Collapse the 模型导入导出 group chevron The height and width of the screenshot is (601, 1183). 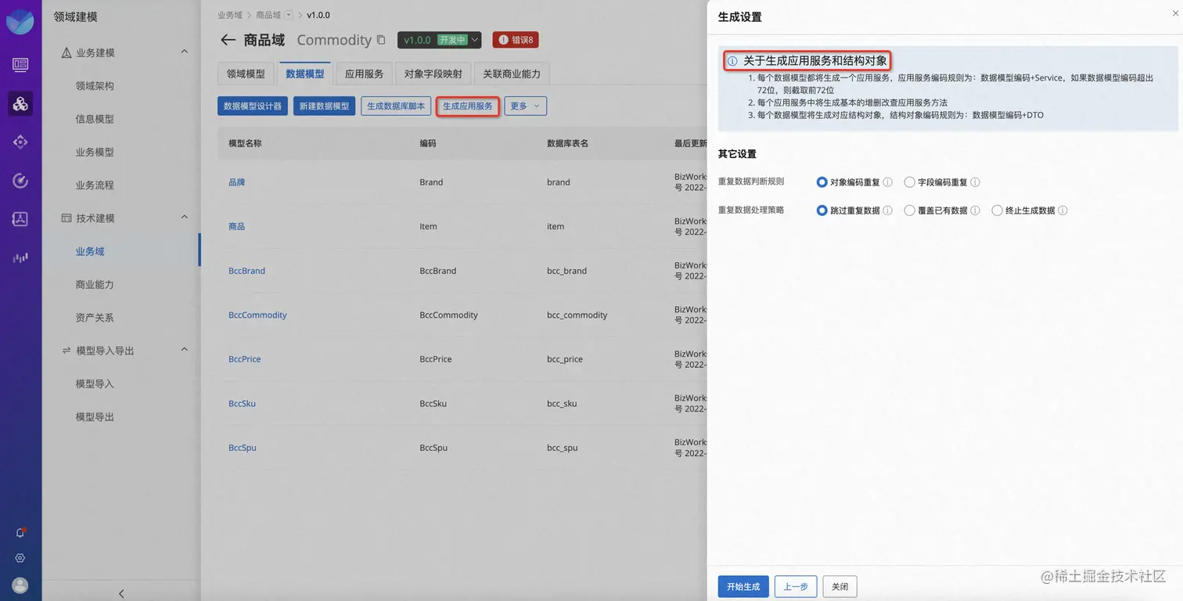click(185, 349)
